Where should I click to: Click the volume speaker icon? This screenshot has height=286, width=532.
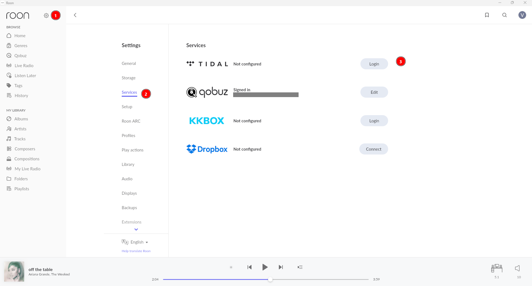point(517,268)
